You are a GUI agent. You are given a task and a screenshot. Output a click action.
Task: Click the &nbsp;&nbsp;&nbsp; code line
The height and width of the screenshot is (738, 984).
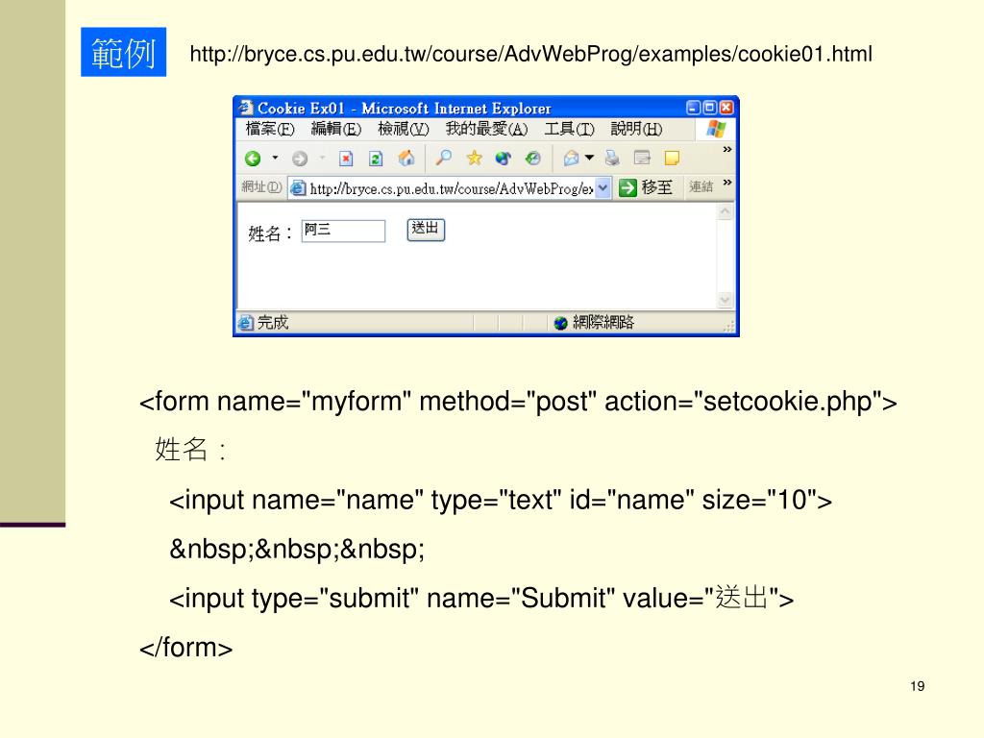pyautogui.click(x=297, y=549)
